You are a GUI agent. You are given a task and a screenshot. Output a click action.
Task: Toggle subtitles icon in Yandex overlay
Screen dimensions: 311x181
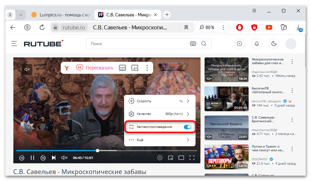tap(122, 68)
